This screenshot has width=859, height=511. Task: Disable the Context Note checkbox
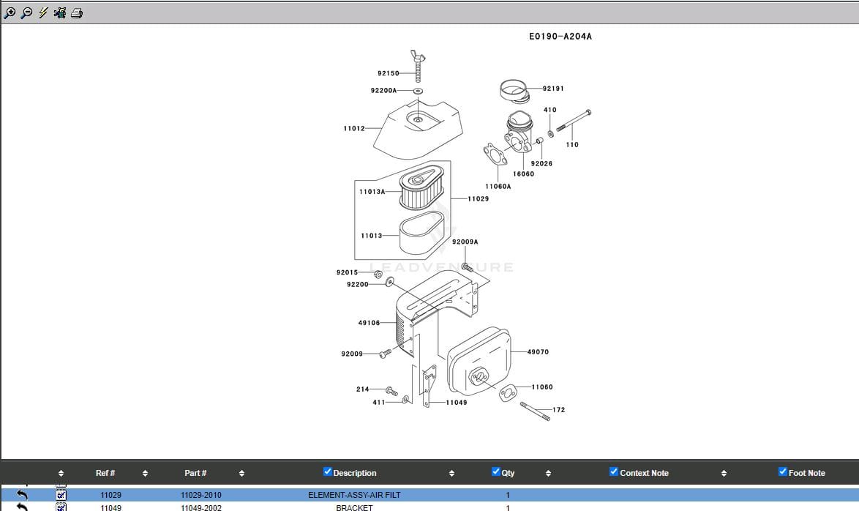pos(614,472)
